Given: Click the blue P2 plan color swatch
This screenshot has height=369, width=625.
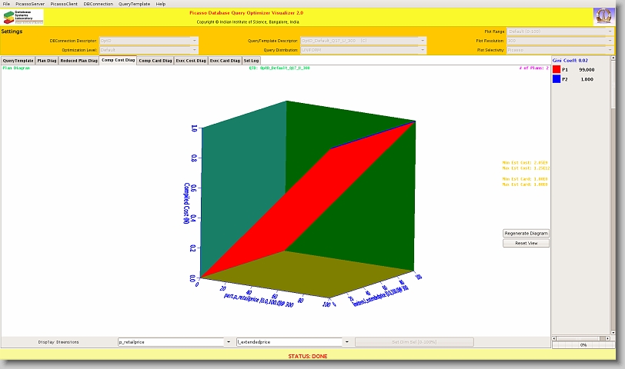Looking at the screenshot, I should (556, 79).
